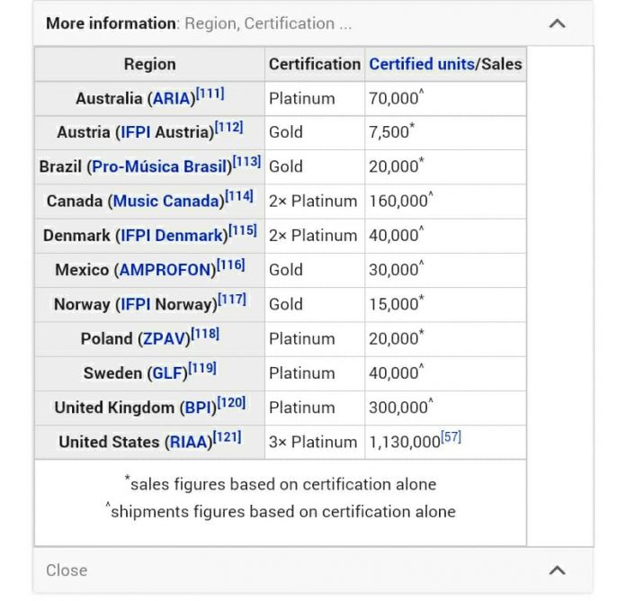Jump to citation reference 111

coord(210,94)
